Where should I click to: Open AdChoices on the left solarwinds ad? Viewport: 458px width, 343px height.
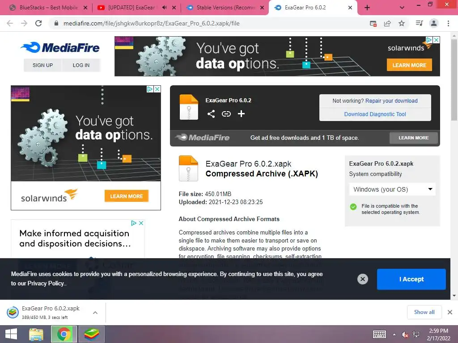tap(150, 89)
